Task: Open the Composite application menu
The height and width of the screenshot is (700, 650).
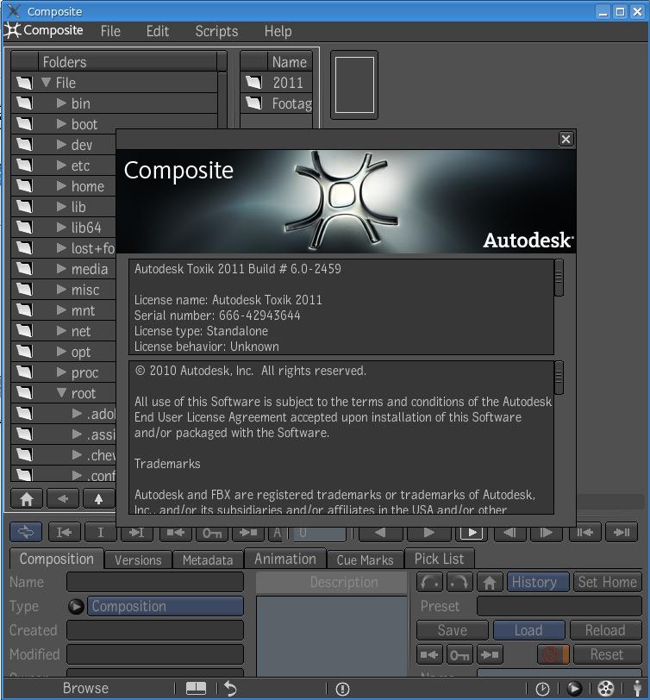Action: [44, 30]
